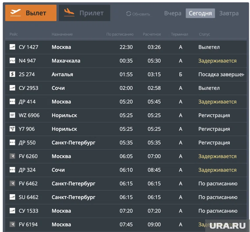Click the airline logo next to СУ 1427
This screenshot has height=232, width=250.
(x=12, y=47)
